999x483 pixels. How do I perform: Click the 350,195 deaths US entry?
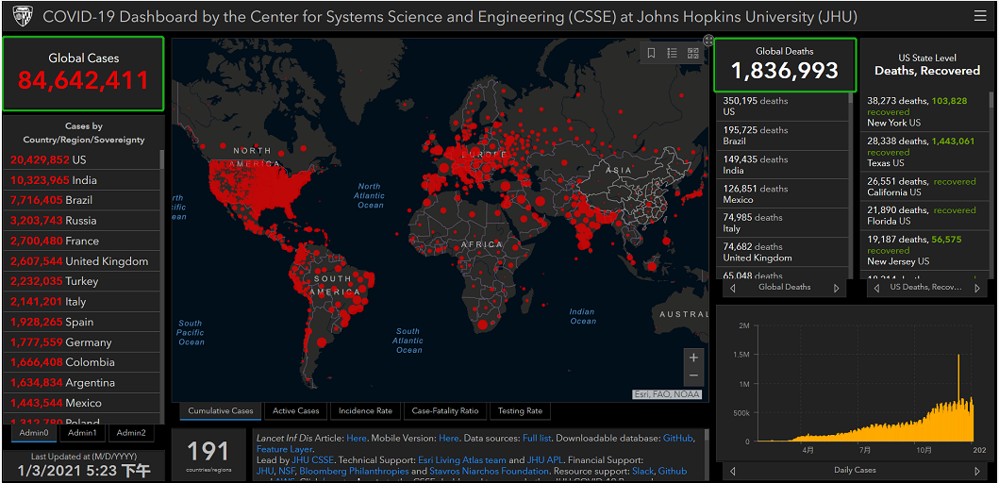[x=782, y=107]
